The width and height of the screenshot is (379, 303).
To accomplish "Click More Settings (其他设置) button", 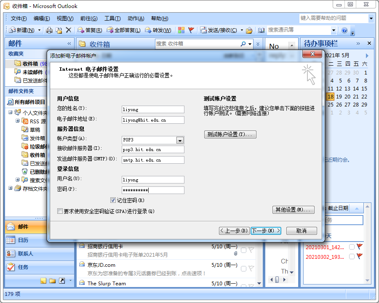I will [294, 210].
